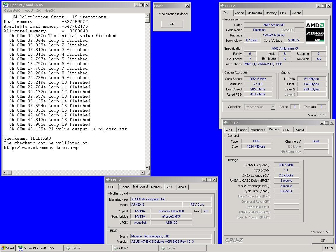The width and height of the screenshot is (336, 252).
Task: Click the DRAM Frequency value 205.5 MHz
Action: click(x=286, y=165)
